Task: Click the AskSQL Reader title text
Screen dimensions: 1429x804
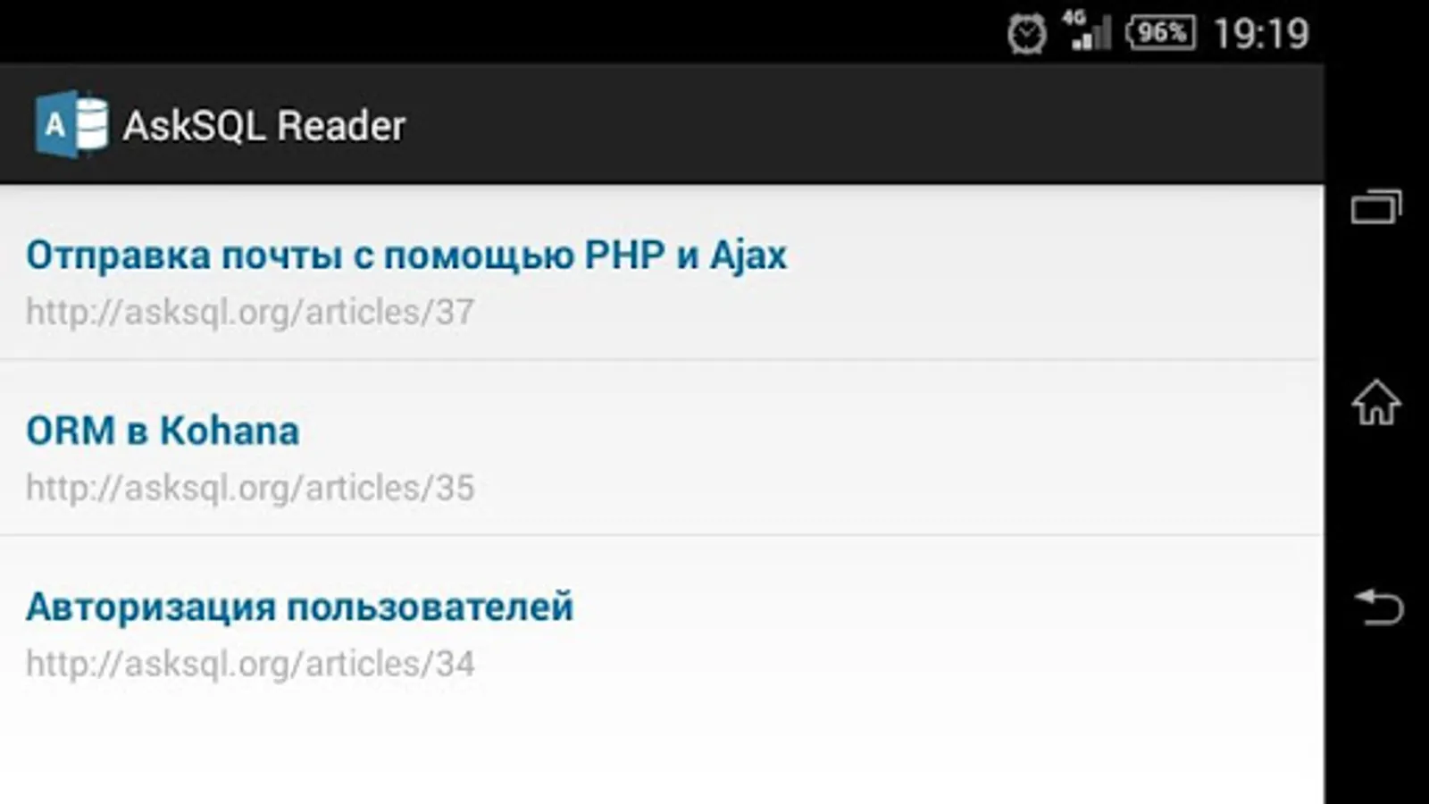Action: 264,125
